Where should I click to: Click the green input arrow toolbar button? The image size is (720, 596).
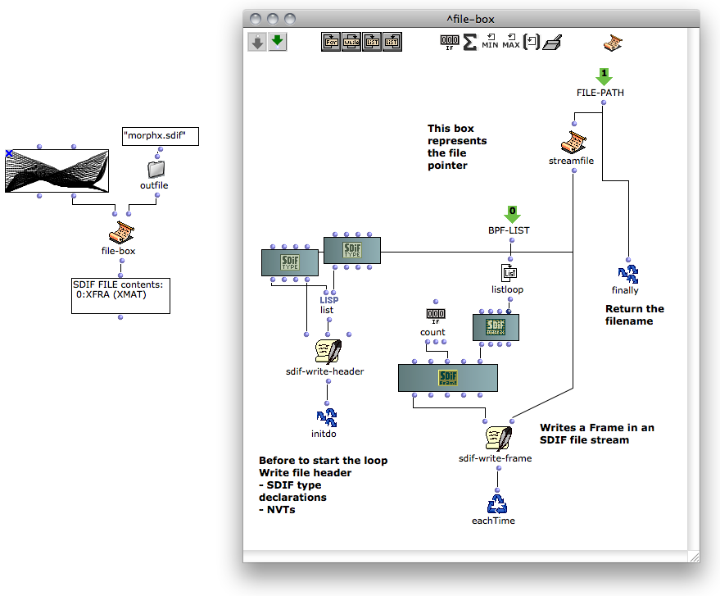point(278,42)
